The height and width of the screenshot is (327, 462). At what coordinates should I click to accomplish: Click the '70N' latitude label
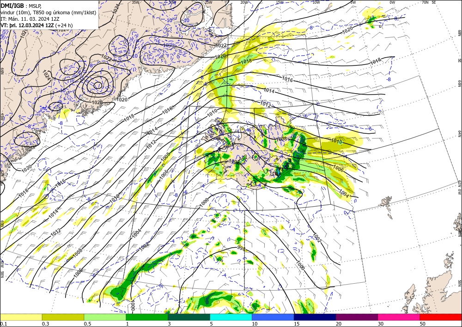coord(425,2)
